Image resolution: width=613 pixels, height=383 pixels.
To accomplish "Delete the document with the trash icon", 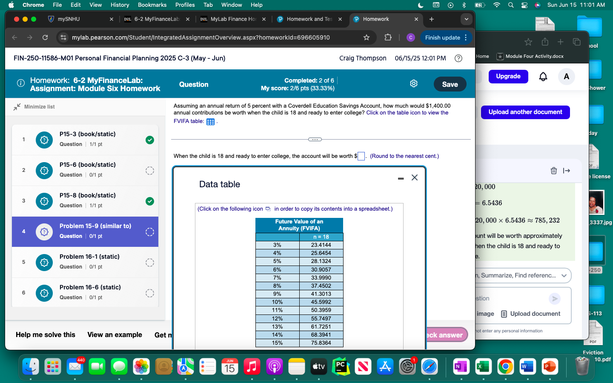I will click(553, 171).
